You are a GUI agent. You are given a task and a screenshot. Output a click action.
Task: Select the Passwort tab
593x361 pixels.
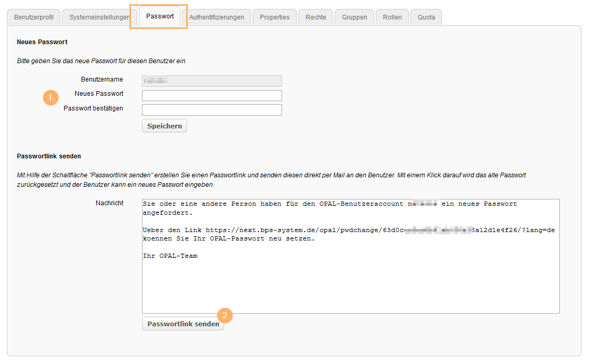[x=160, y=16]
